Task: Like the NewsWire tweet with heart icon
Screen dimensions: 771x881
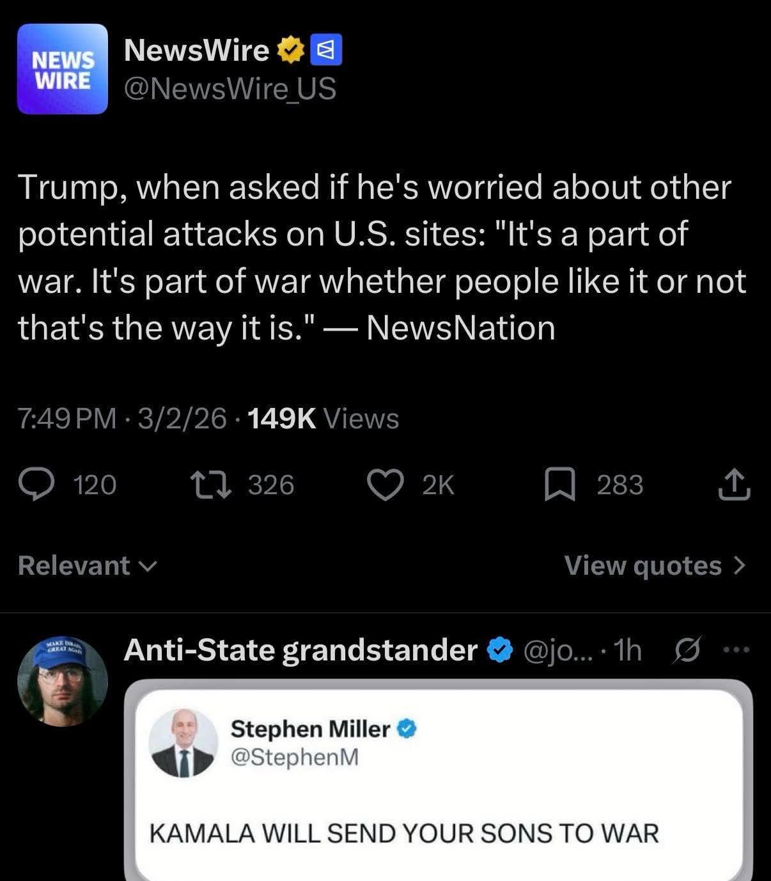Action: [x=385, y=485]
